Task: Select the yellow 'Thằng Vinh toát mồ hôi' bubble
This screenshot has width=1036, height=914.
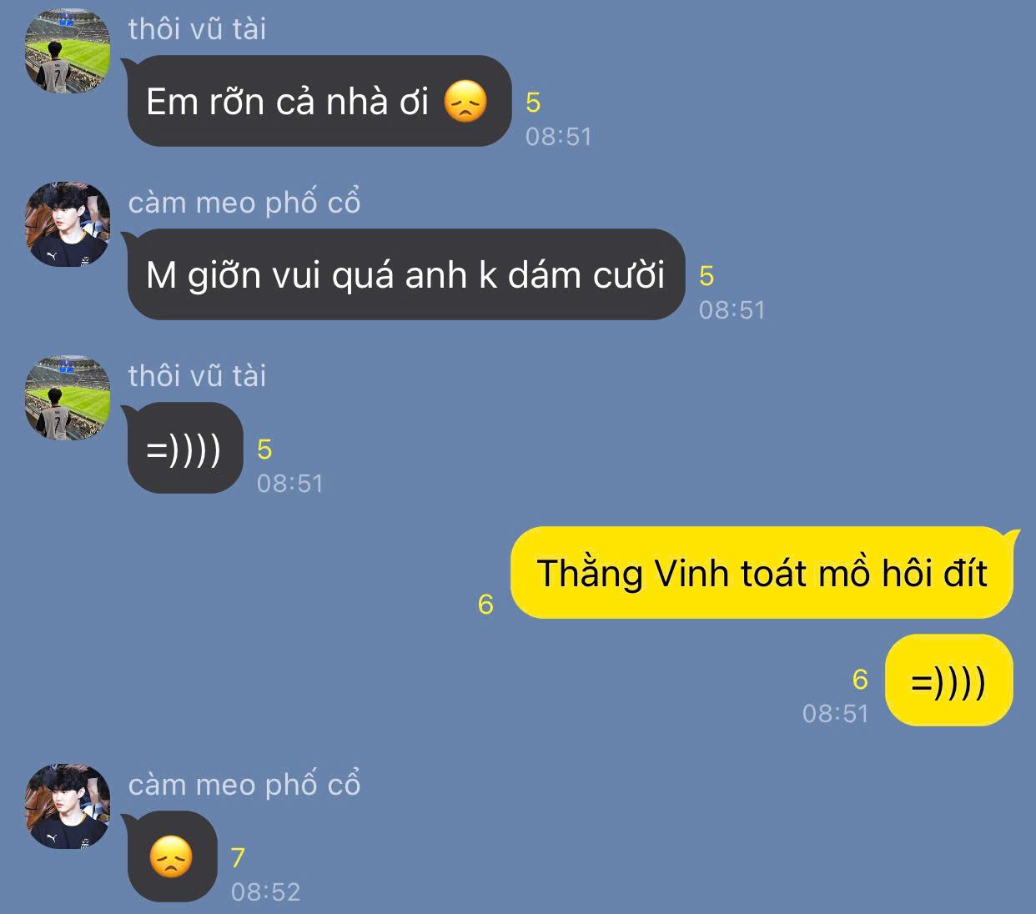Action: (x=763, y=573)
